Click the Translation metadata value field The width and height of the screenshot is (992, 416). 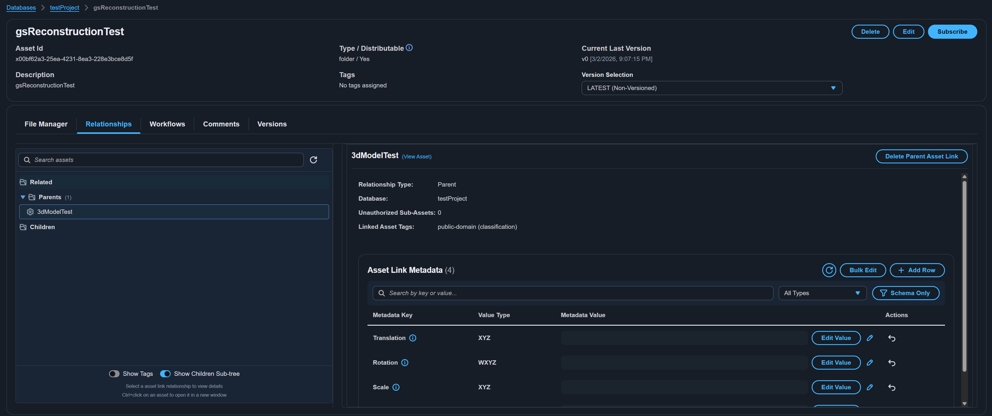click(x=684, y=338)
